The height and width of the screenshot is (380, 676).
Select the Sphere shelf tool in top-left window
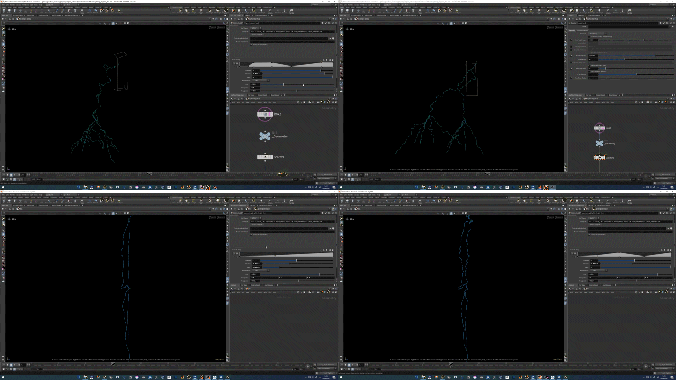(x=9, y=11)
